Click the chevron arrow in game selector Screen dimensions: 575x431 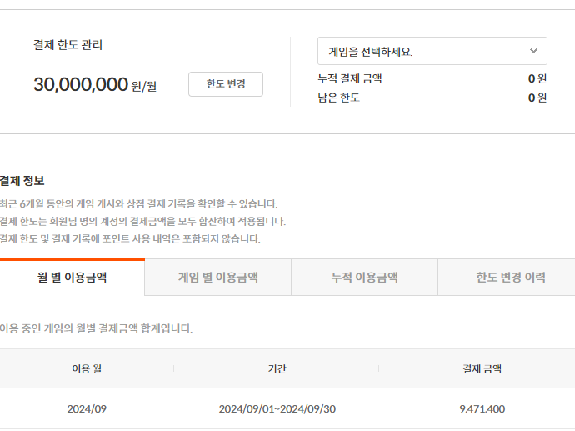coord(533,51)
